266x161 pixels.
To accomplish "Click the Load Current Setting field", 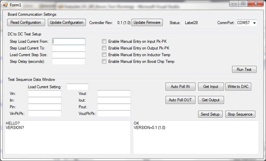I will click(x=78, y=87).
